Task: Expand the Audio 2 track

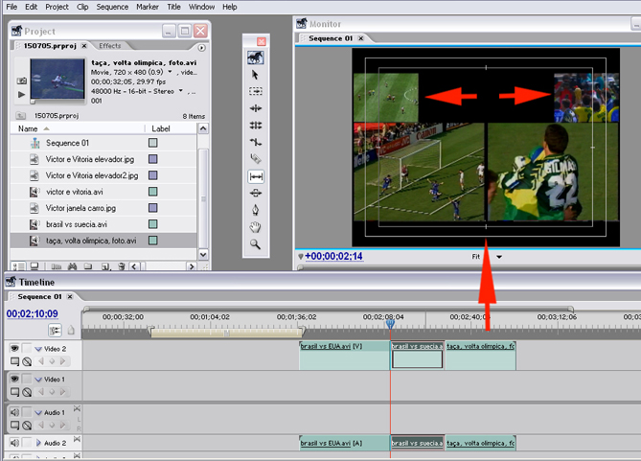Action: pos(38,443)
